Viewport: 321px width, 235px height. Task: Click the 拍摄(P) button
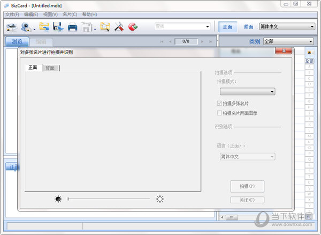pos(247,186)
